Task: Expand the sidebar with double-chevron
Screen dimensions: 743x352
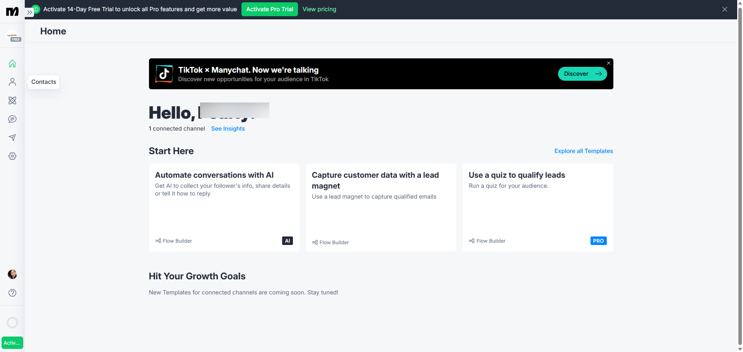Action: (x=29, y=12)
